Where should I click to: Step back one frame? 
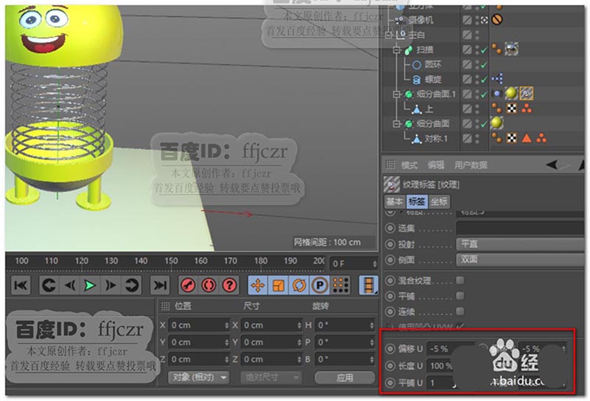pos(70,285)
